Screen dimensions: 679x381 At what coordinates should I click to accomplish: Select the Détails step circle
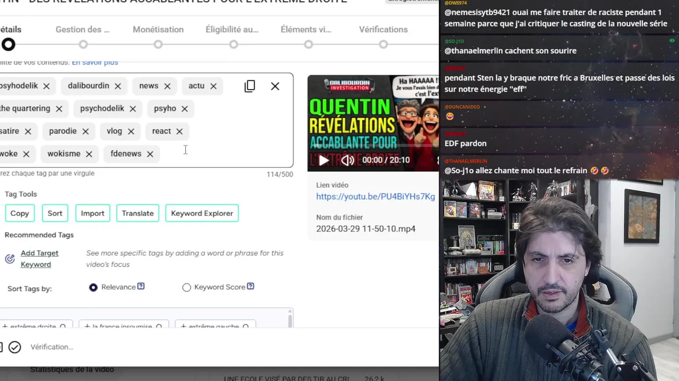pyautogui.click(x=8, y=45)
